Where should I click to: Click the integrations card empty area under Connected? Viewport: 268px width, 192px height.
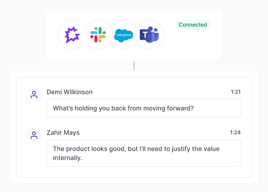tap(193, 45)
